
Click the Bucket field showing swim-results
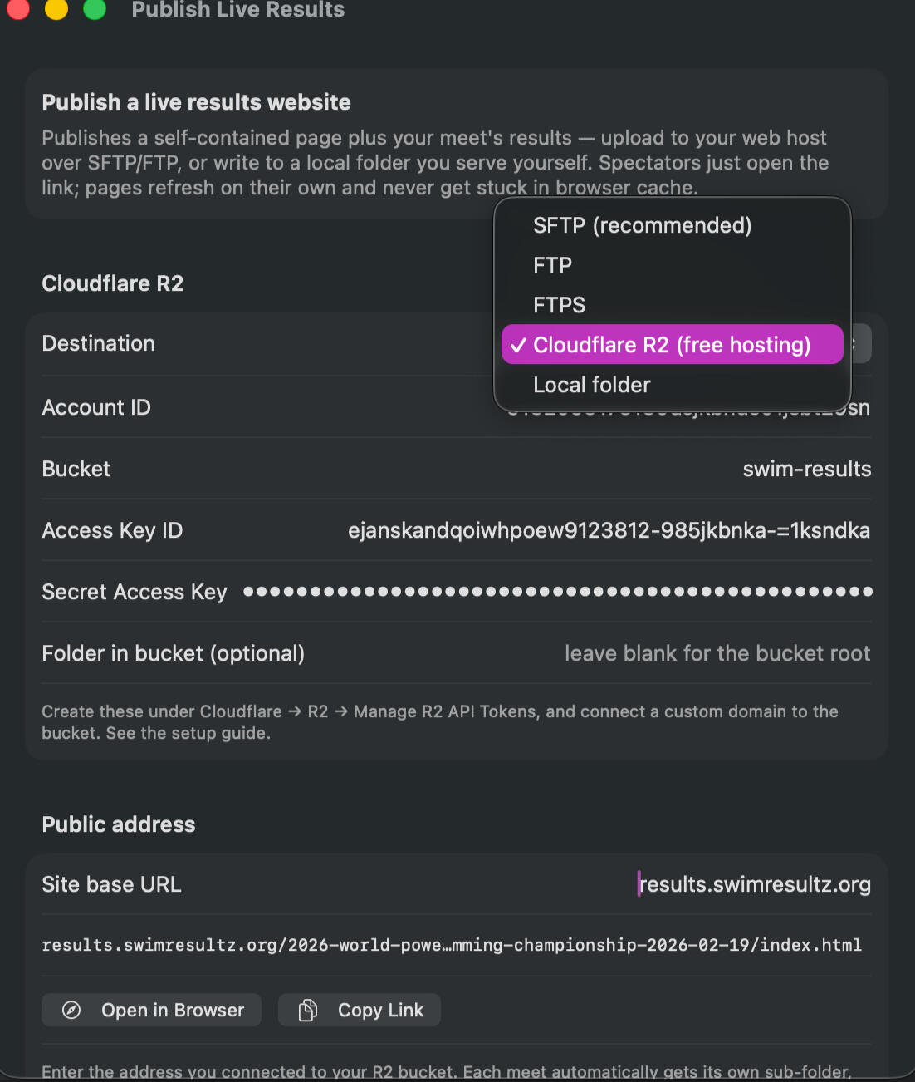click(806, 469)
